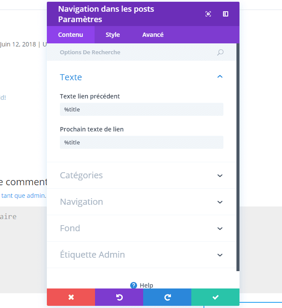Screen dimensions: 282x308
Task: Select the Contenu tab
Action: (x=70, y=35)
